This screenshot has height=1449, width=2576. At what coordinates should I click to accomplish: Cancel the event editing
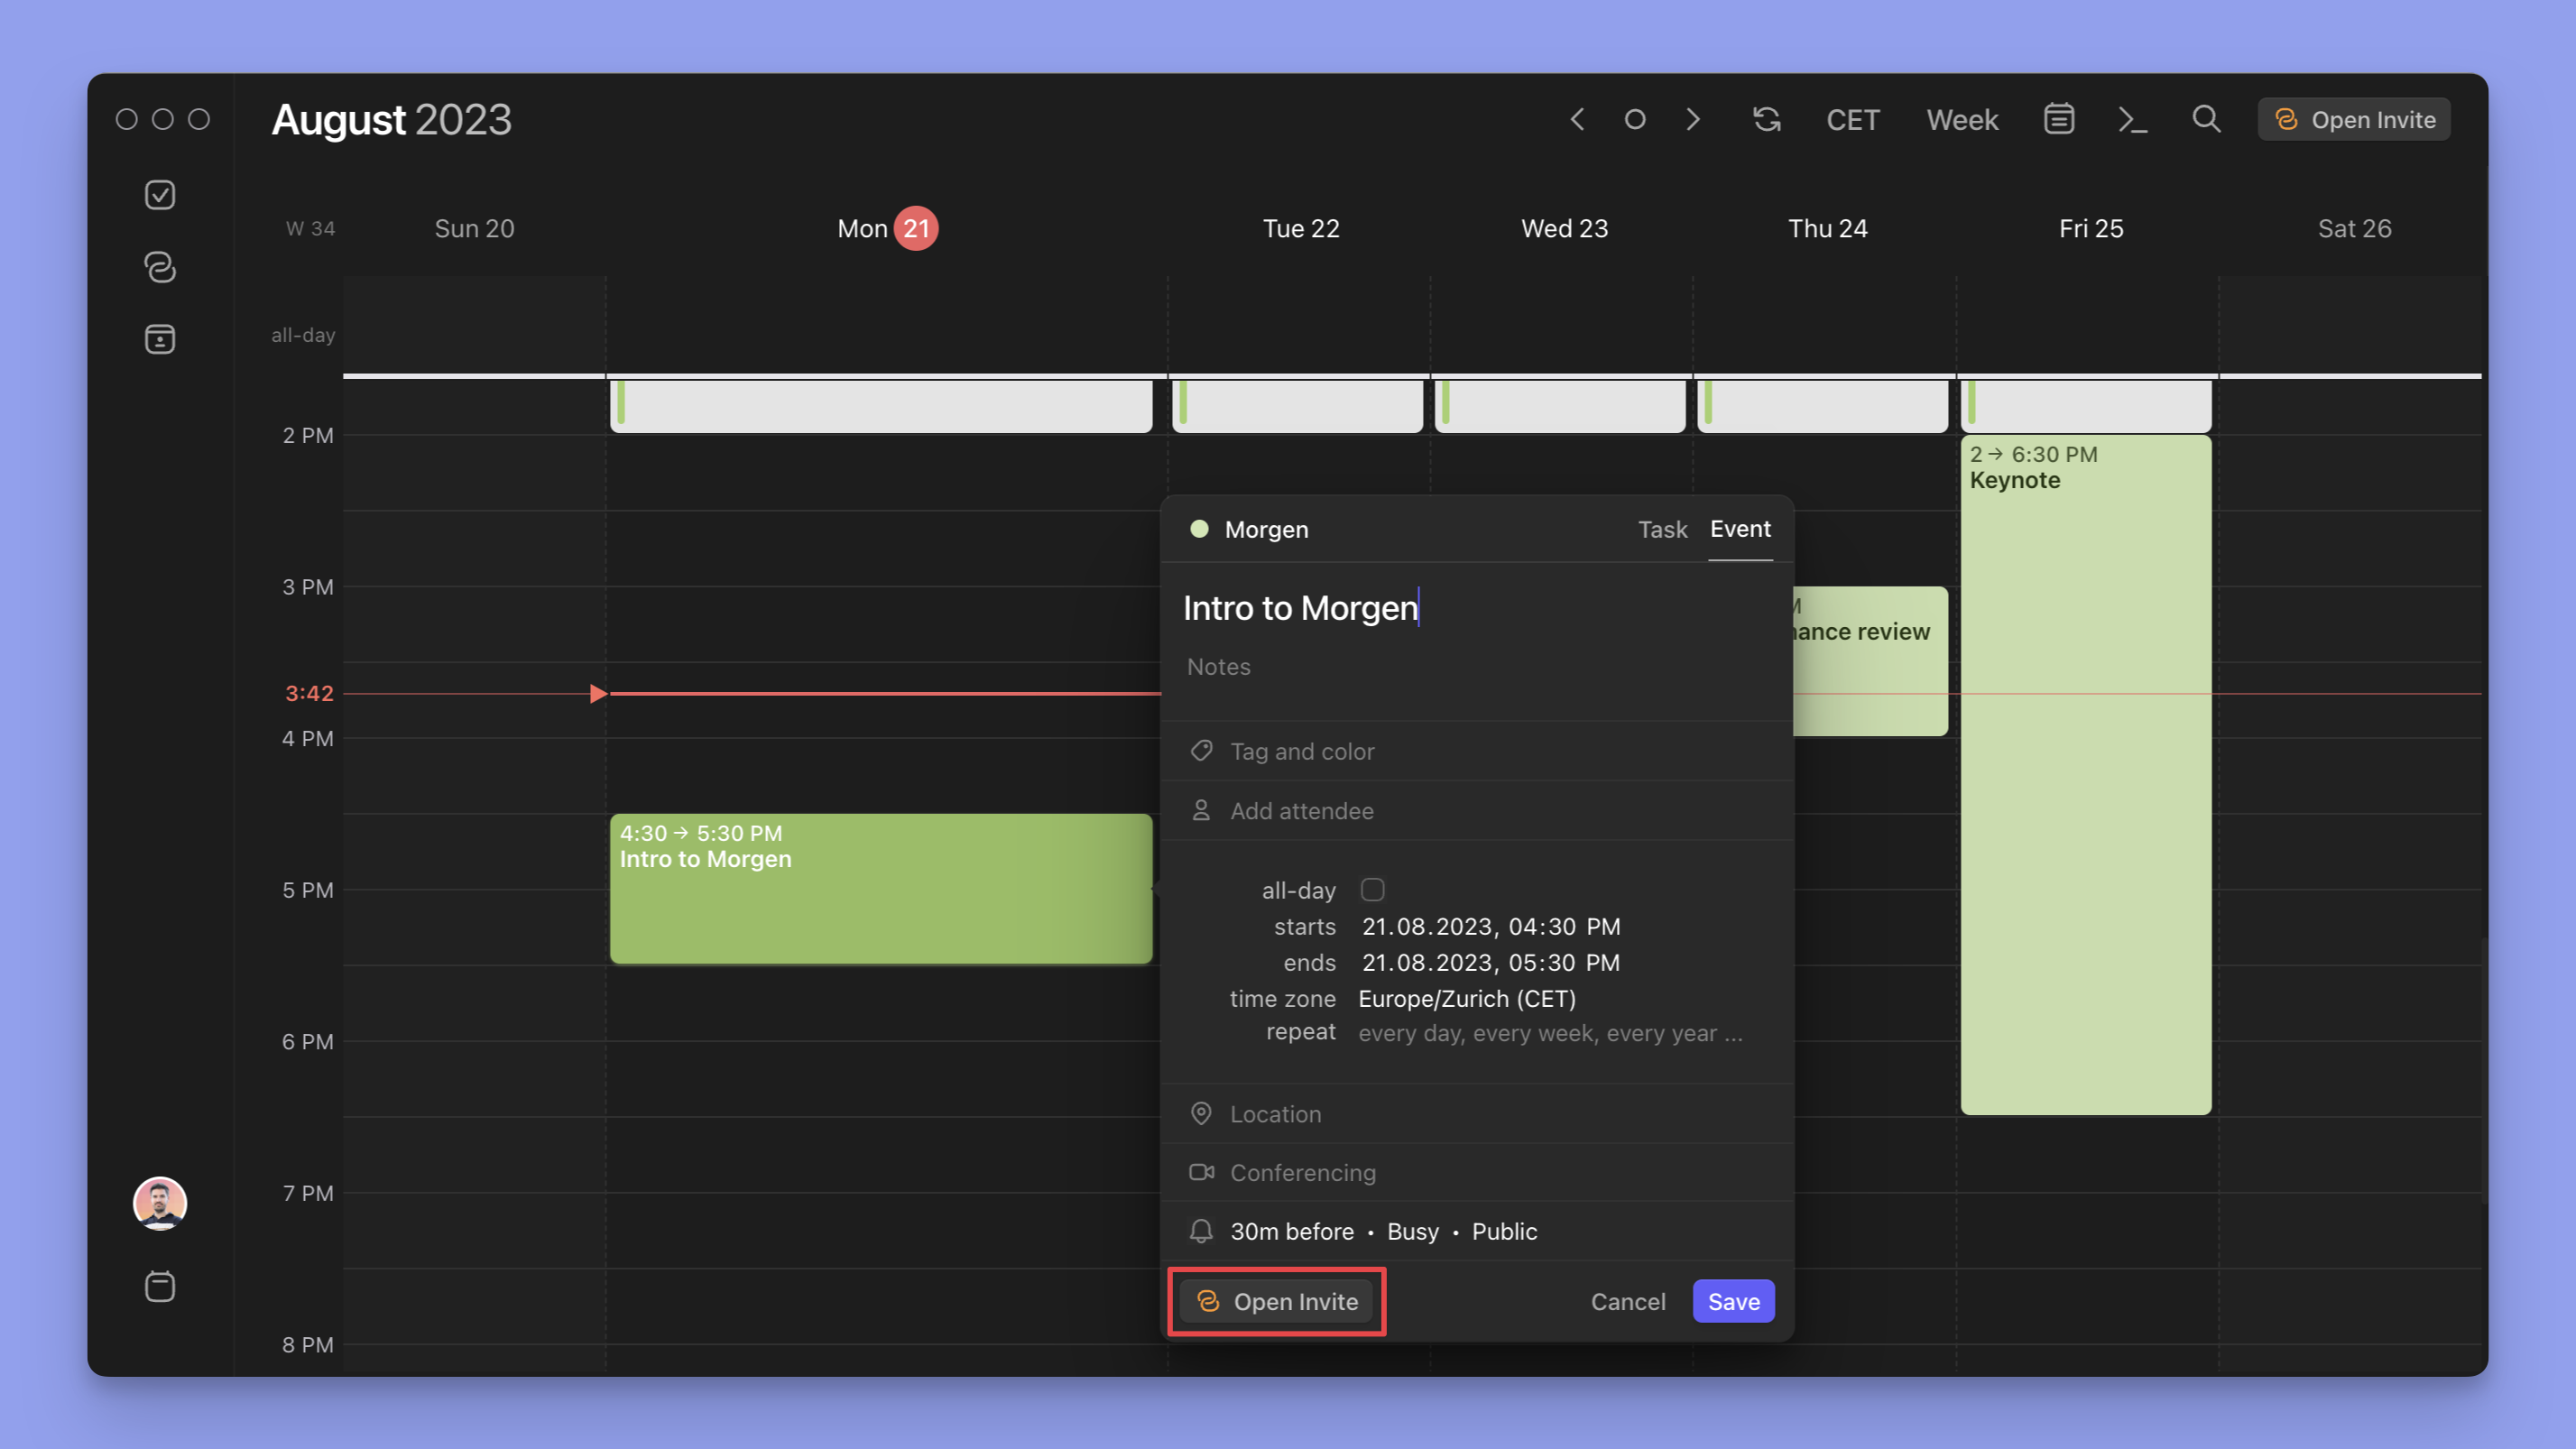pyautogui.click(x=1628, y=1301)
